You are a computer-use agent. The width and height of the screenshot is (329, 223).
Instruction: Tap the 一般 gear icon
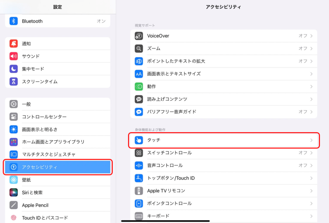click(x=13, y=104)
